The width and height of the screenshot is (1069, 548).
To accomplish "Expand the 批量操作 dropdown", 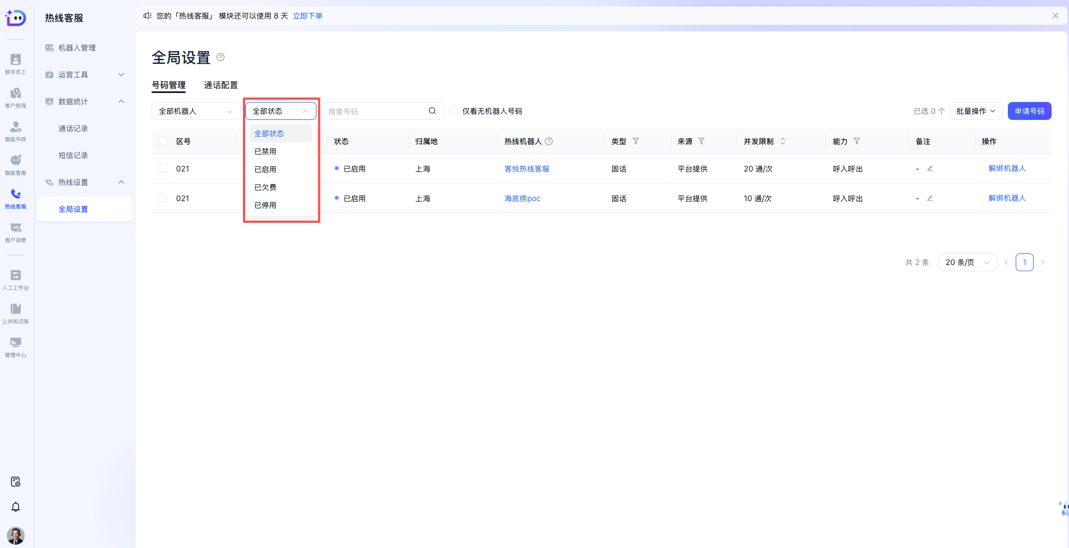I will point(976,111).
